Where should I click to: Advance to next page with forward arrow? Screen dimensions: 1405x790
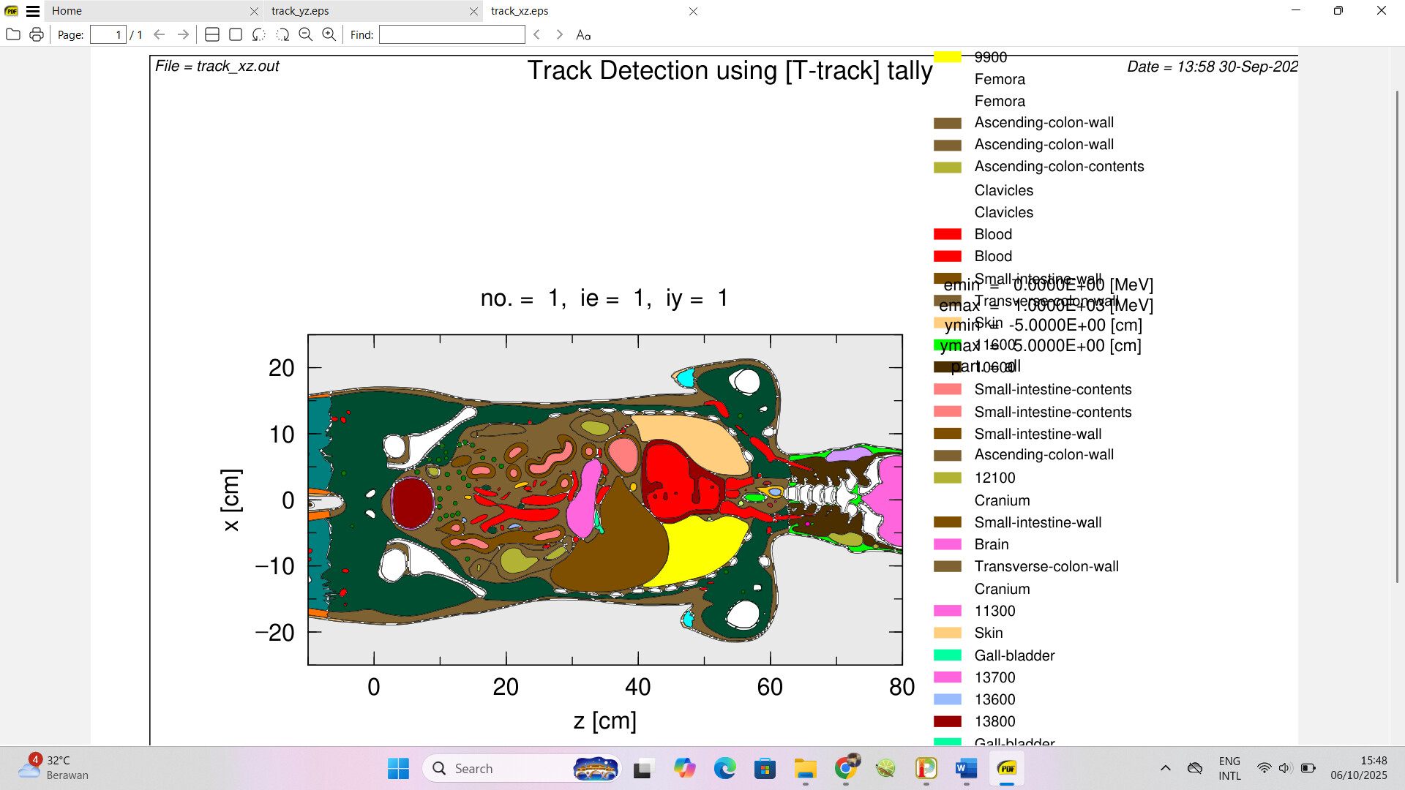click(x=182, y=34)
